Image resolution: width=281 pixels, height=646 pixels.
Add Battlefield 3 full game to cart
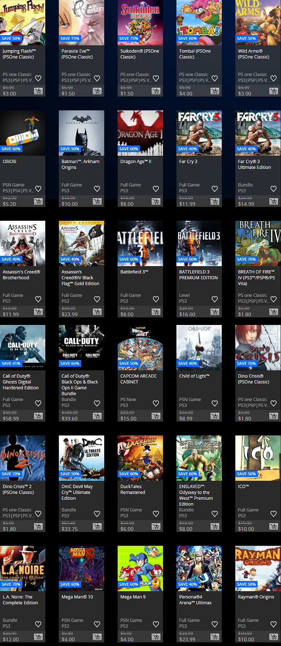(156, 312)
